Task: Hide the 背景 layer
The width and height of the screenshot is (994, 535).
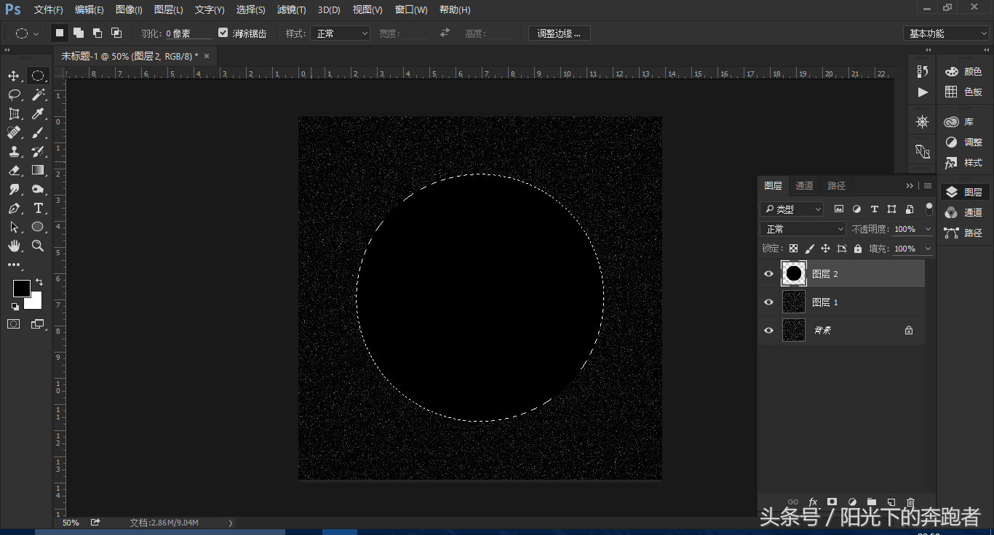Action: pos(768,330)
